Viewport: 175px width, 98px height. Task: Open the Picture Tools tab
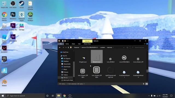pos(87,44)
